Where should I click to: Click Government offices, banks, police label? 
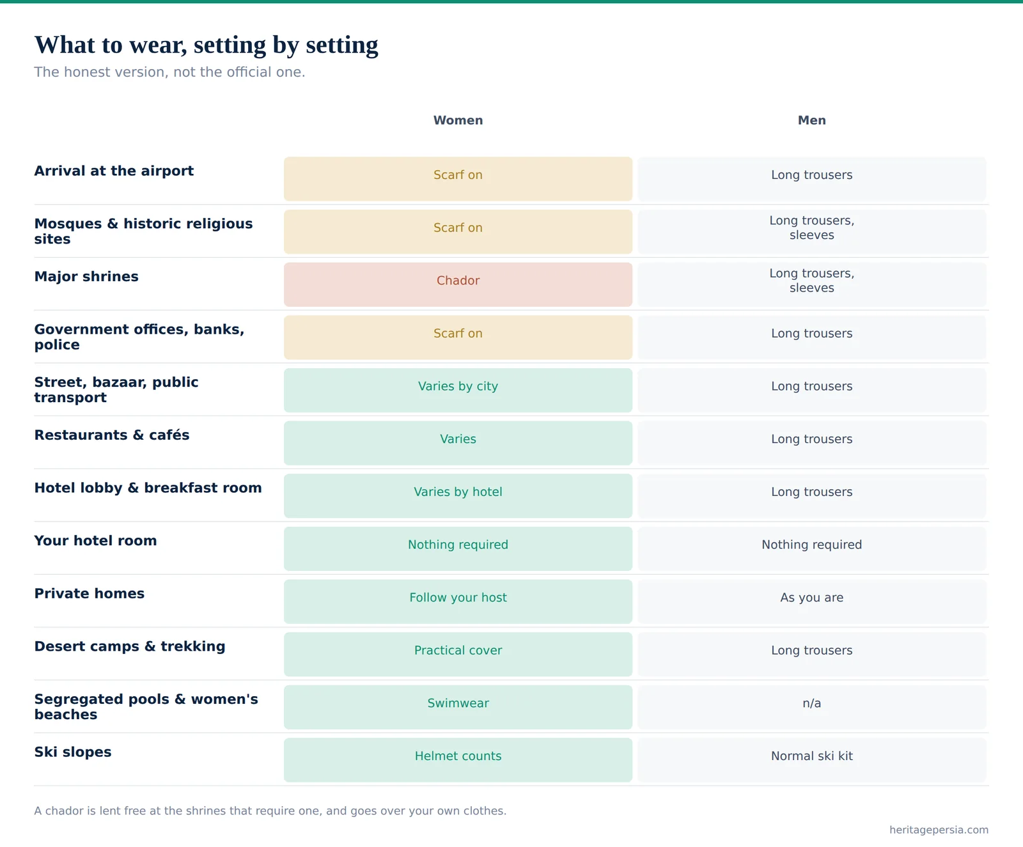tap(139, 337)
